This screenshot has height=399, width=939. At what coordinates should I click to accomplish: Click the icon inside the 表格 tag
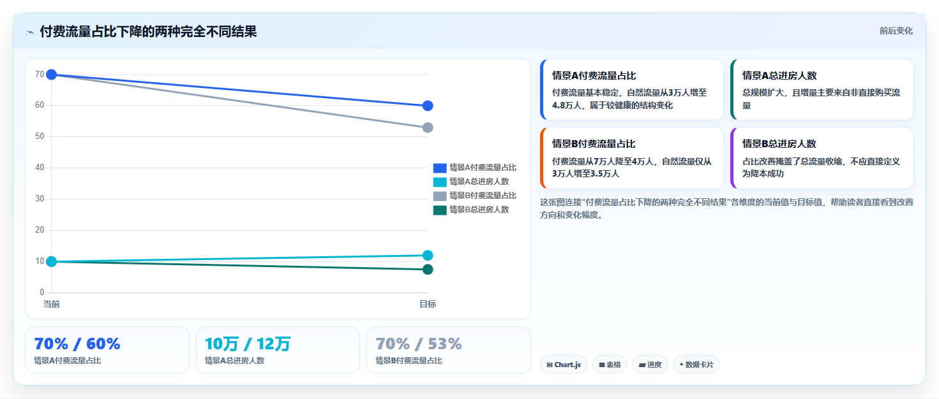(x=602, y=365)
